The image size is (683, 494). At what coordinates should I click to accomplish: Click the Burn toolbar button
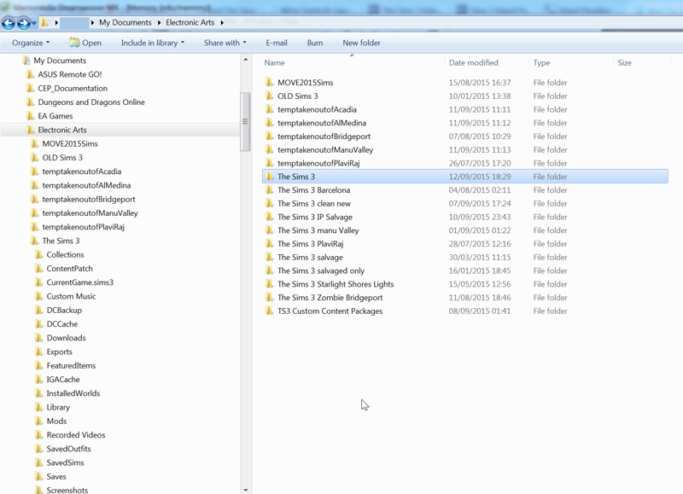(315, 43)
